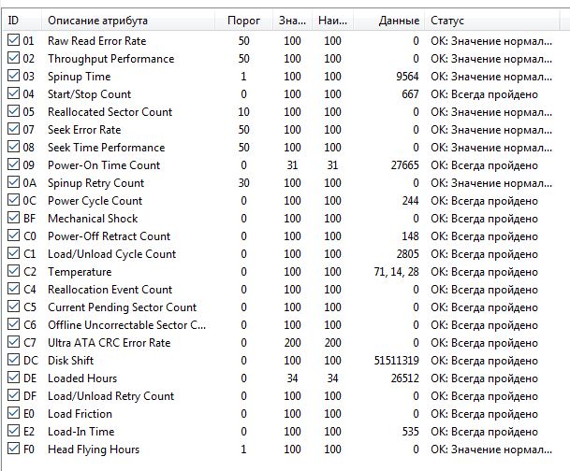Image resolution: width=570 pixels, height=471 pixels.
Task: Select Mechanical Shock attribute name
Action: coord(93,219)
